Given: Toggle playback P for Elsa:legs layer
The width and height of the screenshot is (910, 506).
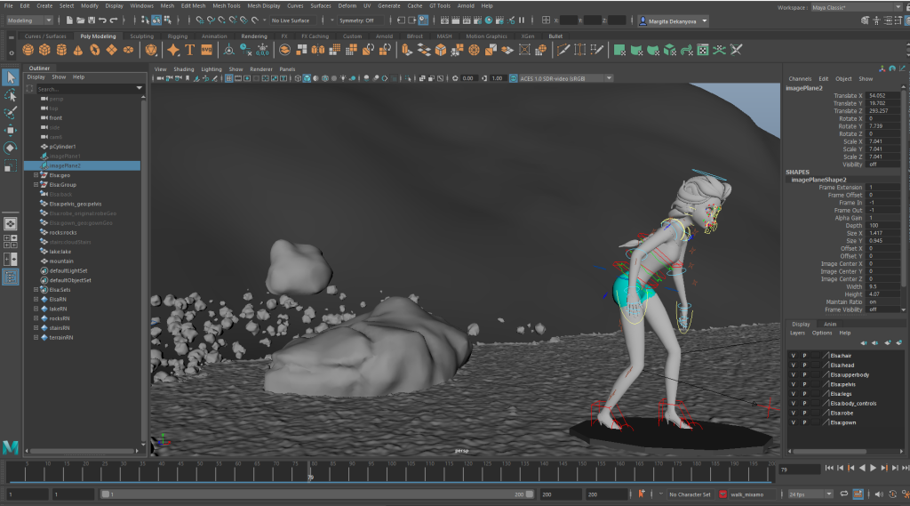Looking at the screenshot, I should click(804, 394).
